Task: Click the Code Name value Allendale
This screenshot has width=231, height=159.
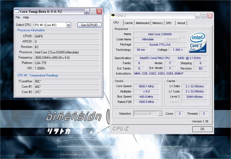Action: pyautogui.click(x=148, y=39)
